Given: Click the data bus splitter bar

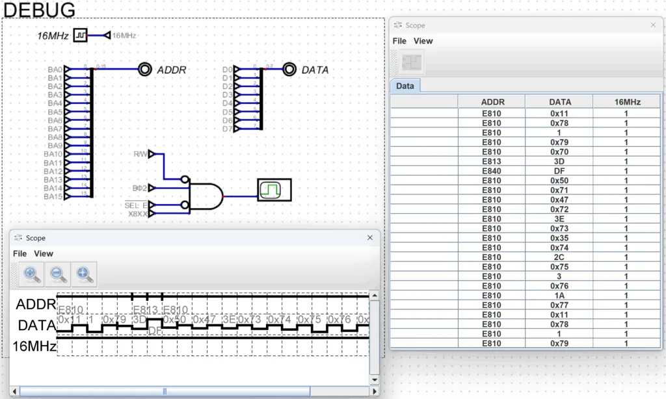Looking at the screenshot, I should 261,99.
